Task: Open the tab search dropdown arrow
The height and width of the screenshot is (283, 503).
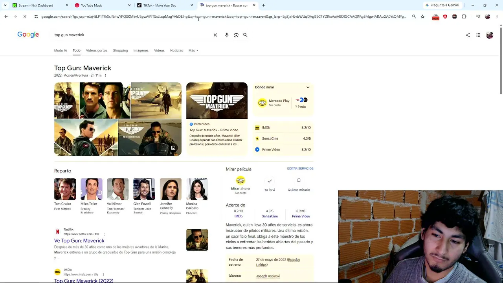Action: tap(5, 5)
